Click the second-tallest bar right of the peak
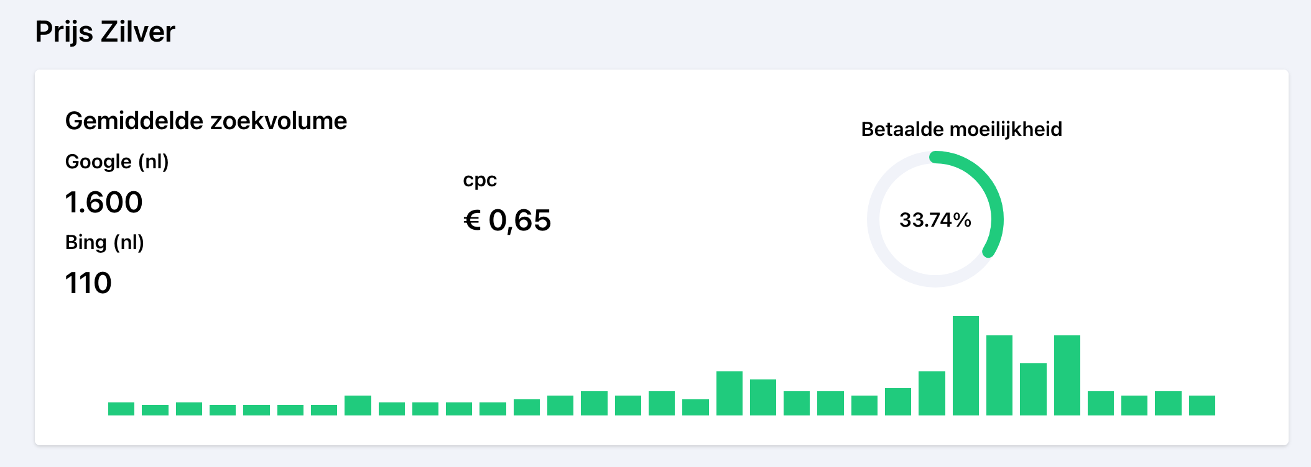Screen dimensions: 1311x467 pos(999,375)
